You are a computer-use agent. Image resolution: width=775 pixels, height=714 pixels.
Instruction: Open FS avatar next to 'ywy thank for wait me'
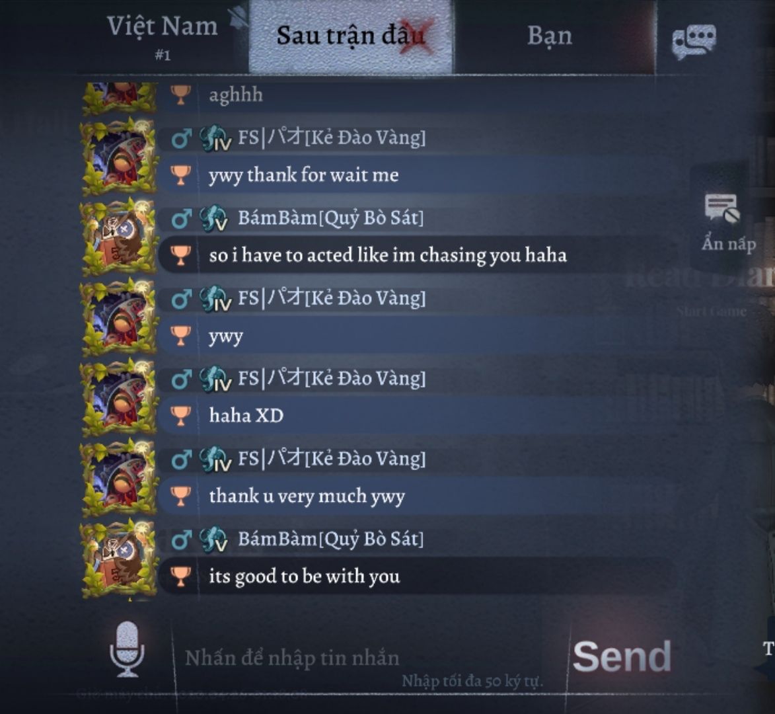pyautogui.click(x=119, y=157)
